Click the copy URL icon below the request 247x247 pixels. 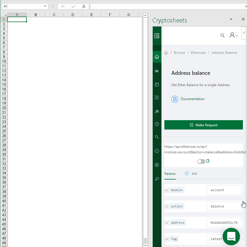(207, 160)
